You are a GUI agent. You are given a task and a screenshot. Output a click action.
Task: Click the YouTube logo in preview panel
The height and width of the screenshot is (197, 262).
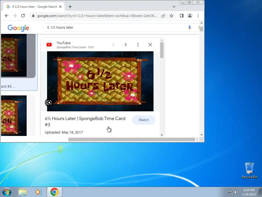49,45
